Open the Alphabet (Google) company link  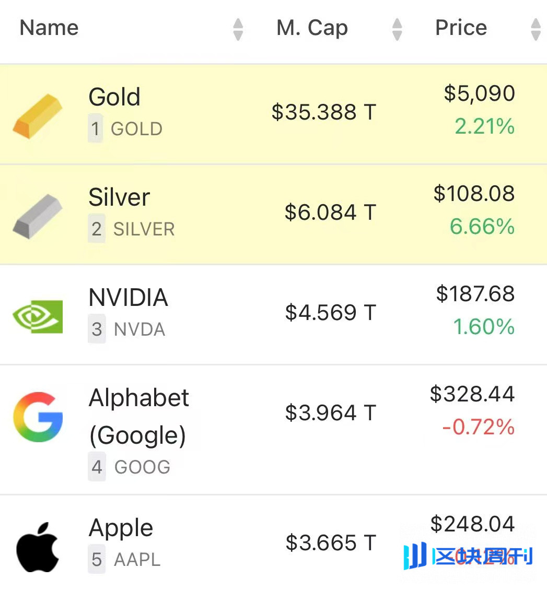pyautogui.click(x=138, y=417)
